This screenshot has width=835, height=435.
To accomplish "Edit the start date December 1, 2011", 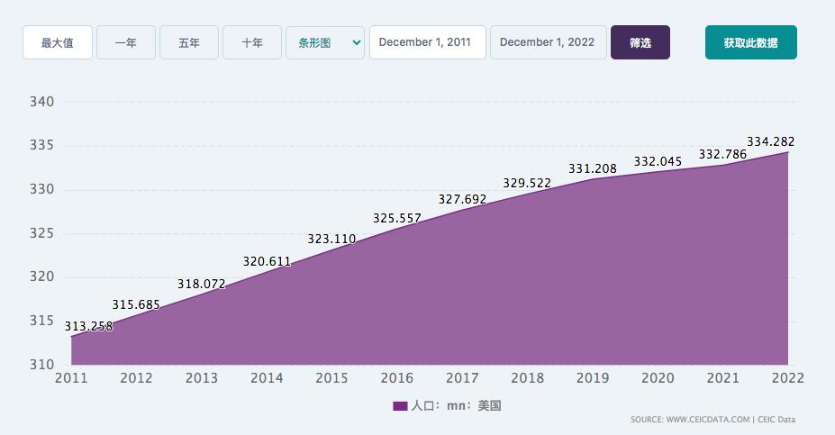I will [x=428, y=42].
